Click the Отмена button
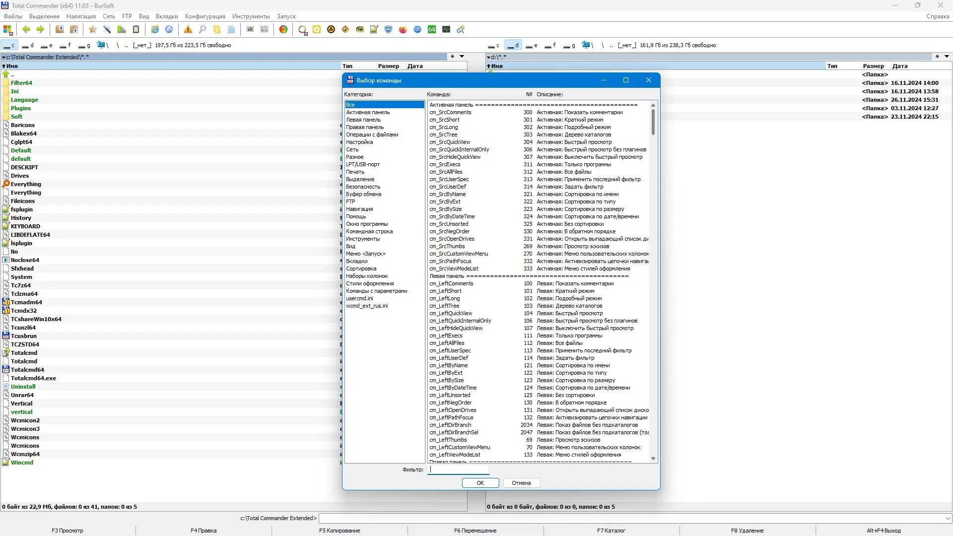Image resolution: width=953 pixels, height=536 pixels. (521, 483)
